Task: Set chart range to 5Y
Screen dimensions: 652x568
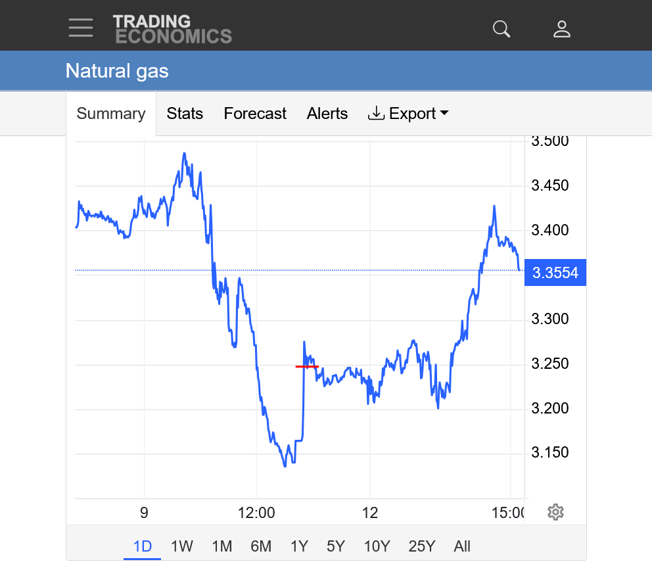Action: 336,546
